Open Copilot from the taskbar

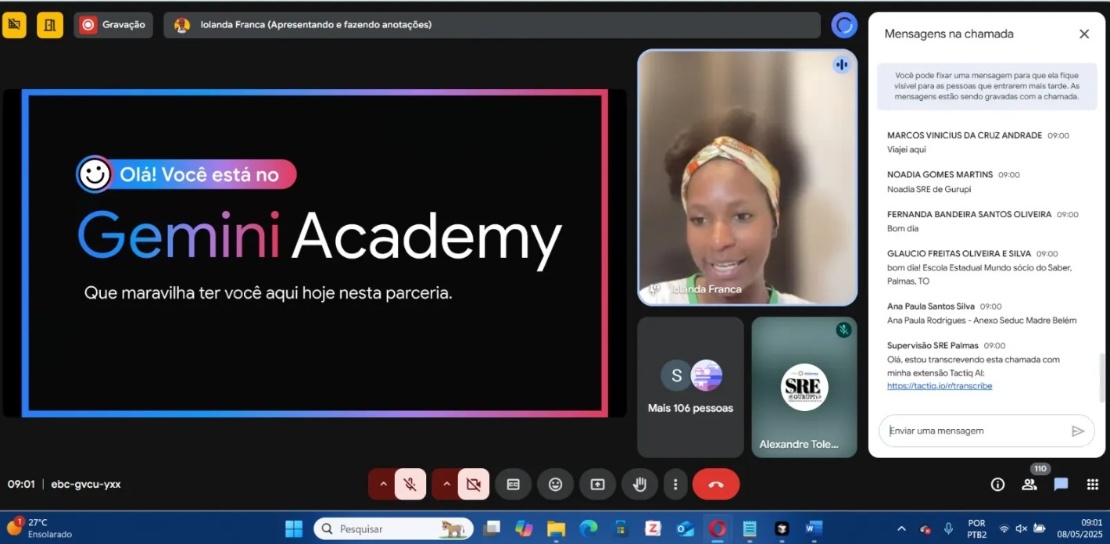tap(524, 529)
